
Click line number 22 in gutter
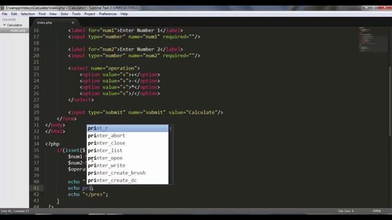coord(36,68)
